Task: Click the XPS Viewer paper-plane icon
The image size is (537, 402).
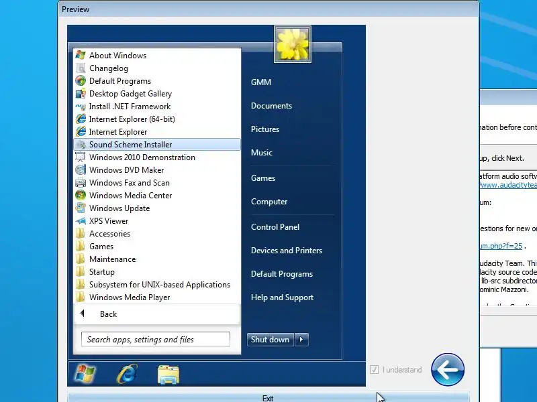Action: tap(81, 221)
